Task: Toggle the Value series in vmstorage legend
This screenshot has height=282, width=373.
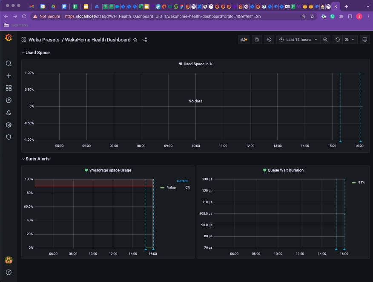Action: coord(171,187)
